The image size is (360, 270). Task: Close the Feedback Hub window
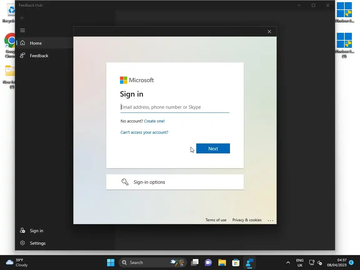click(x=328, y=5)
